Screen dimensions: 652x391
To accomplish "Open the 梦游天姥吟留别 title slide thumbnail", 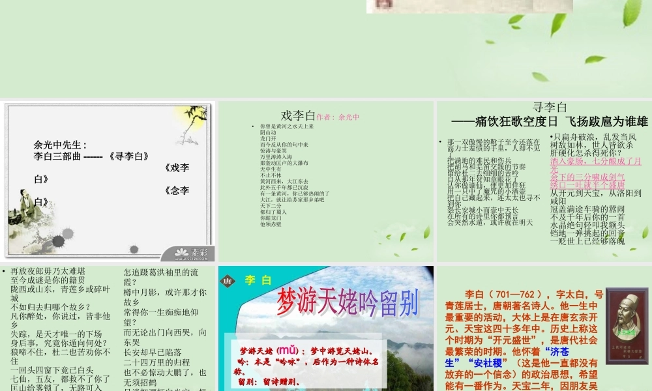I will (326, 328).
